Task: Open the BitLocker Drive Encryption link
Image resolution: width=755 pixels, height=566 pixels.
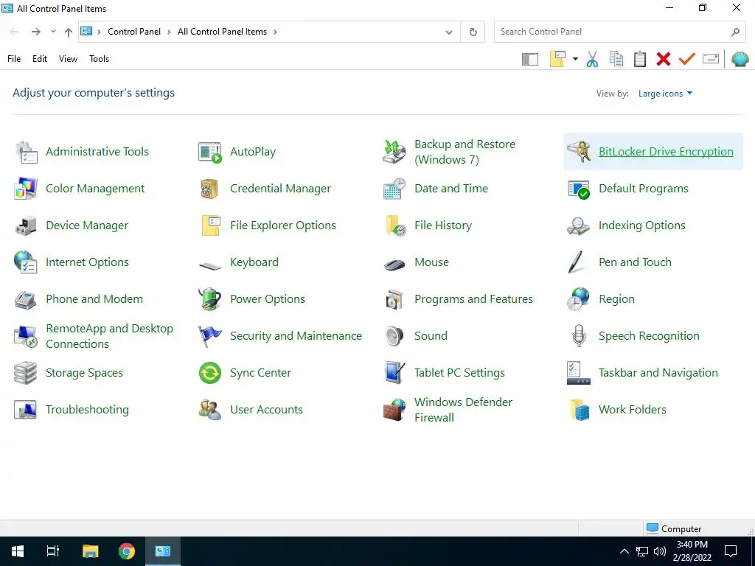Action: [666, 152]
